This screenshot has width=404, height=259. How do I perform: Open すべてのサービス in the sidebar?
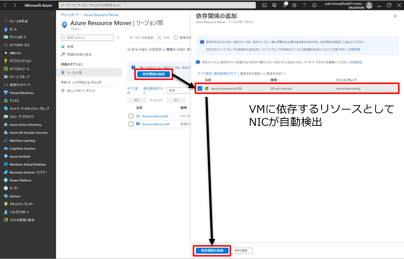17,45
